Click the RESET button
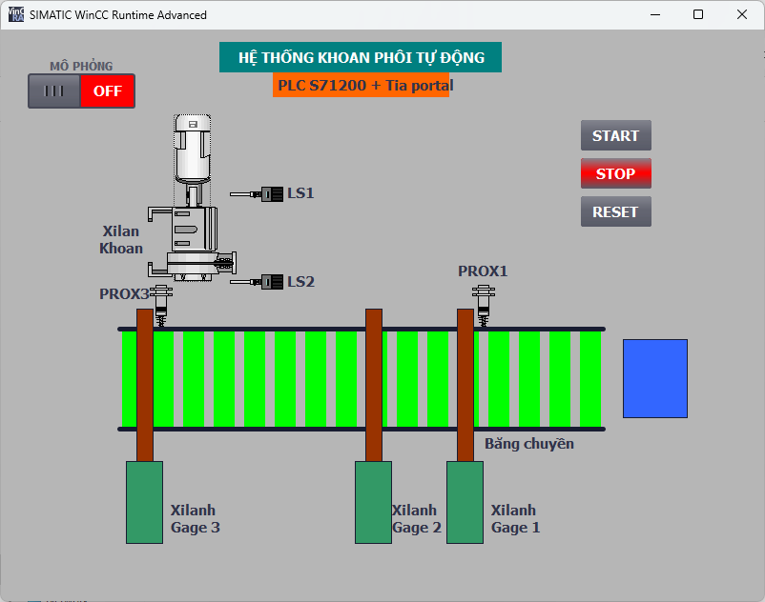 click(615, 211)
